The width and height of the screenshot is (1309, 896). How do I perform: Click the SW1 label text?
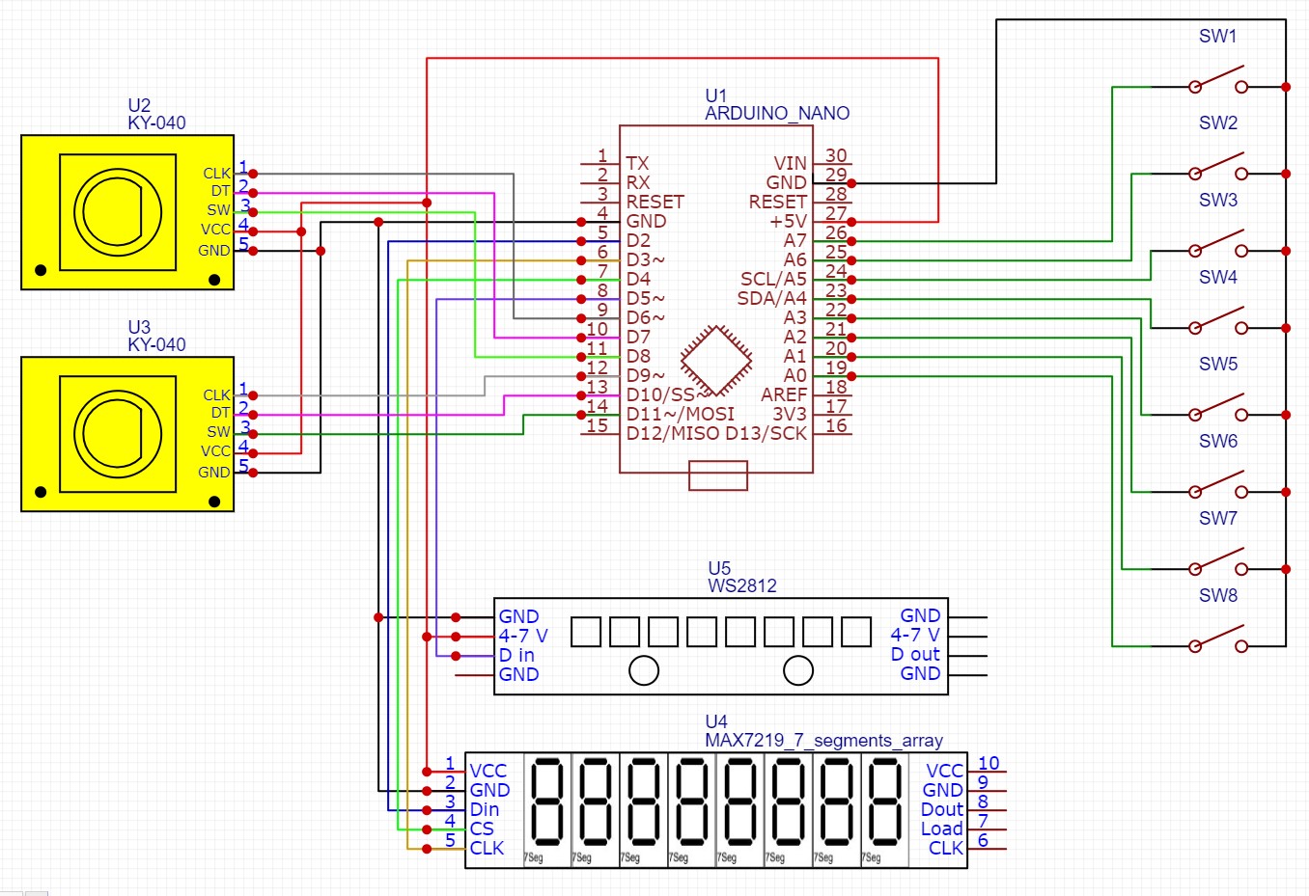coord(1218,37)
